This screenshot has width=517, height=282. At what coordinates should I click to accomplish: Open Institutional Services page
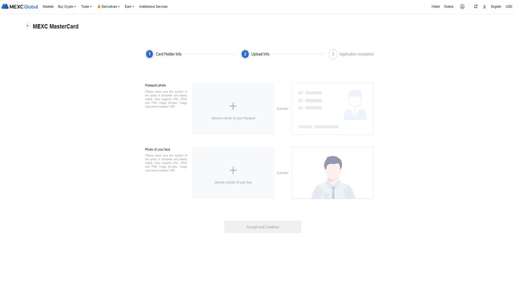(x=153, y=7)
